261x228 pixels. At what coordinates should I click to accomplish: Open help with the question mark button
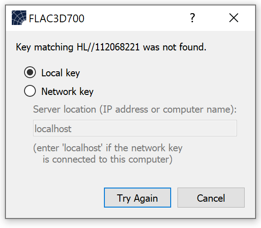[192, 18]
